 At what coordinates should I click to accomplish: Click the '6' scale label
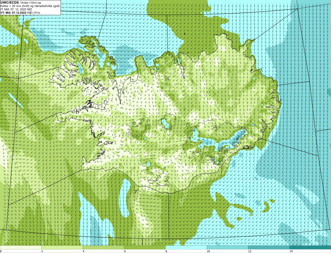pyautogui.click(x=125, y=251)
